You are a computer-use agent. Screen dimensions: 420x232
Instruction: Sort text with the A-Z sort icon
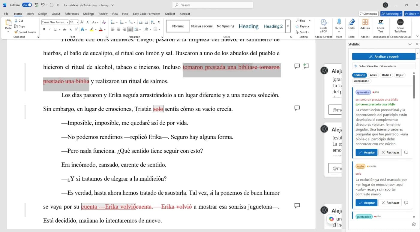[153, 22]
